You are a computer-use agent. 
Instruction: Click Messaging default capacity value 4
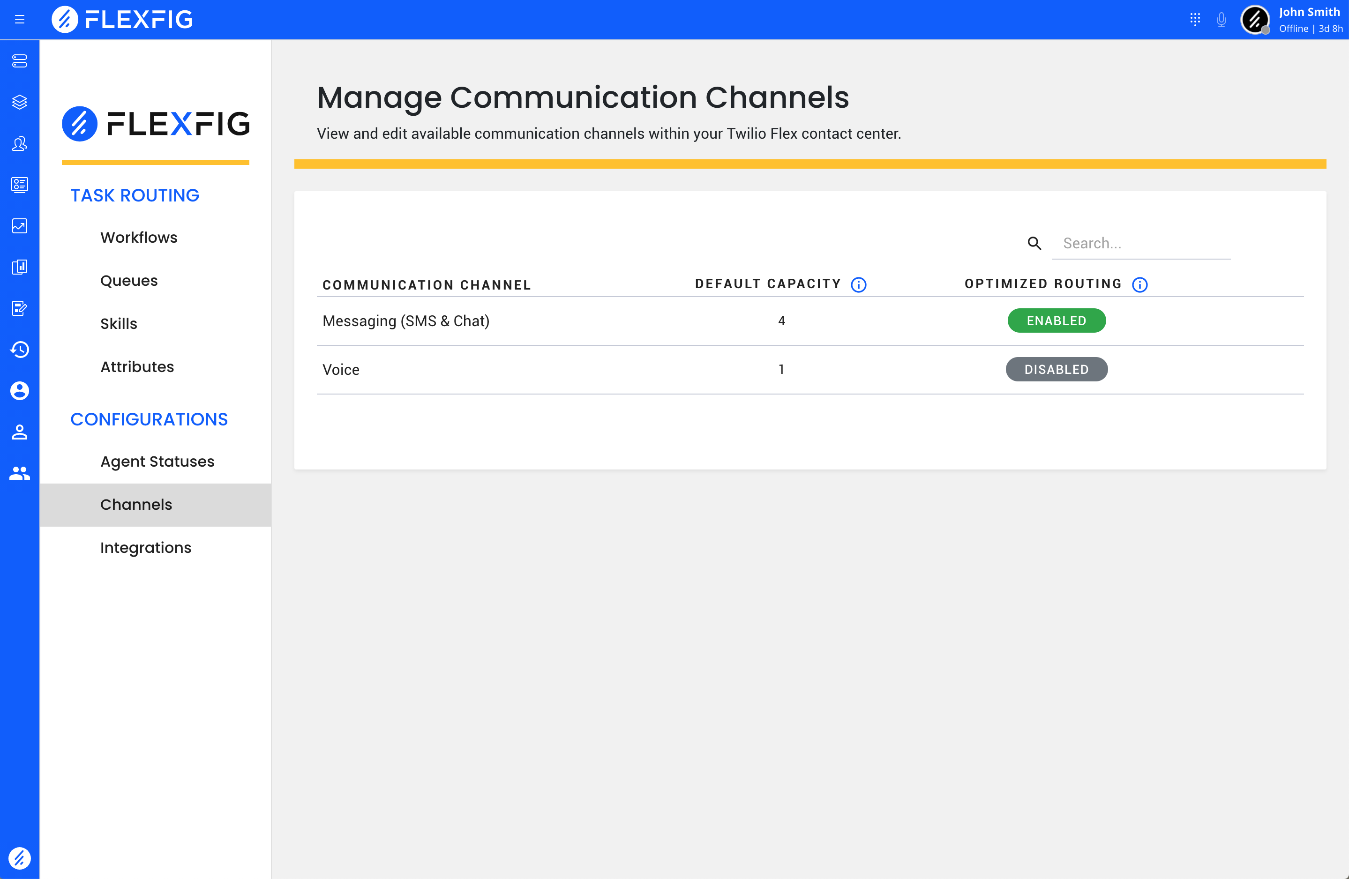point(782,321)
